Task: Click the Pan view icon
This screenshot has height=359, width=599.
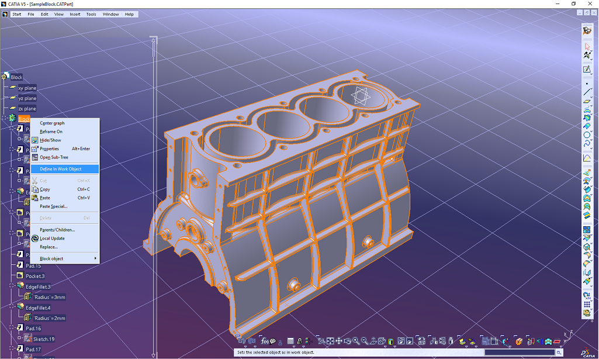Action: pos(338,341)
